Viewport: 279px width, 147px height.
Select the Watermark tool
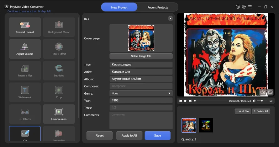(25, 92)
